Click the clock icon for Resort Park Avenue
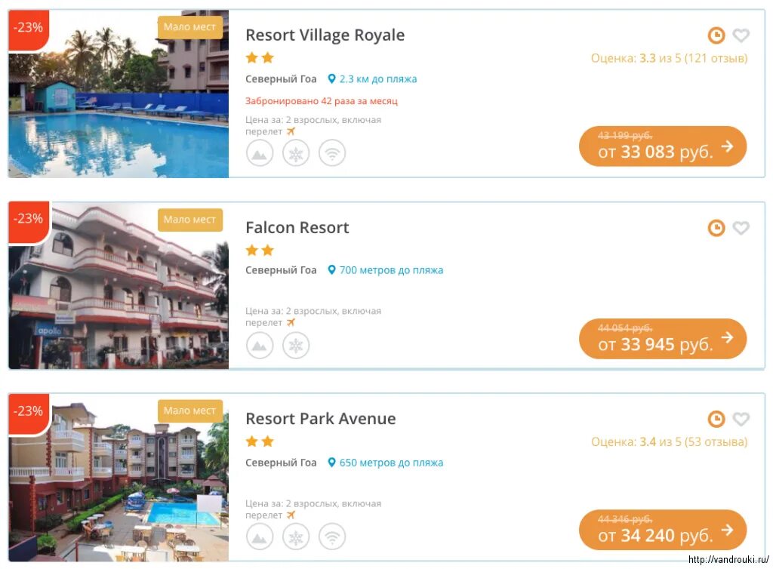The width and height of the screenshot is (773, 569). point(716,420)
